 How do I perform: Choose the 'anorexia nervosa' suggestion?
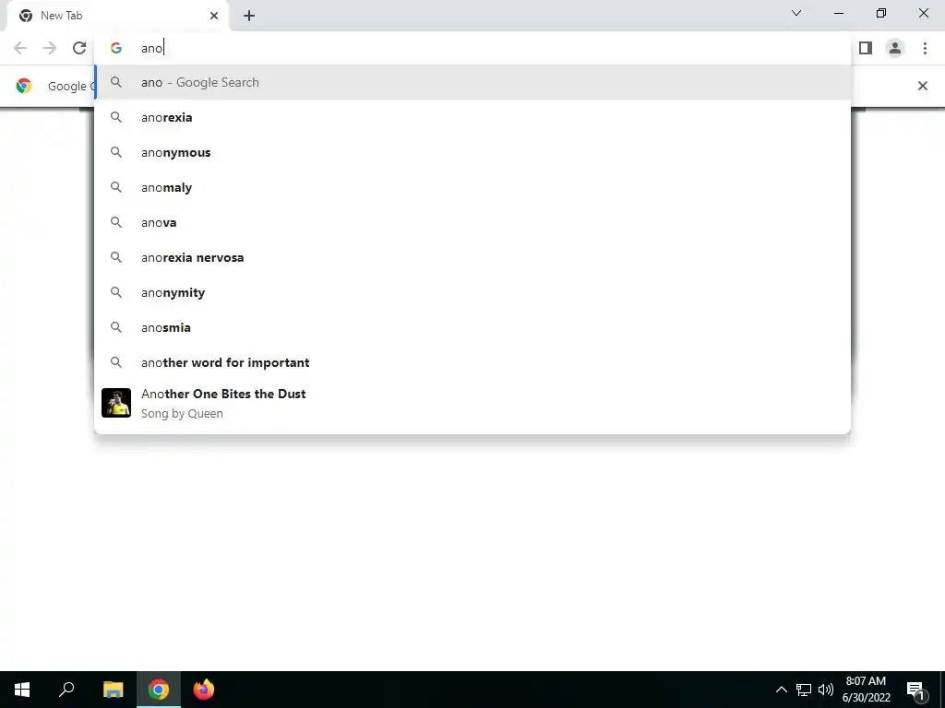point(472,257)
